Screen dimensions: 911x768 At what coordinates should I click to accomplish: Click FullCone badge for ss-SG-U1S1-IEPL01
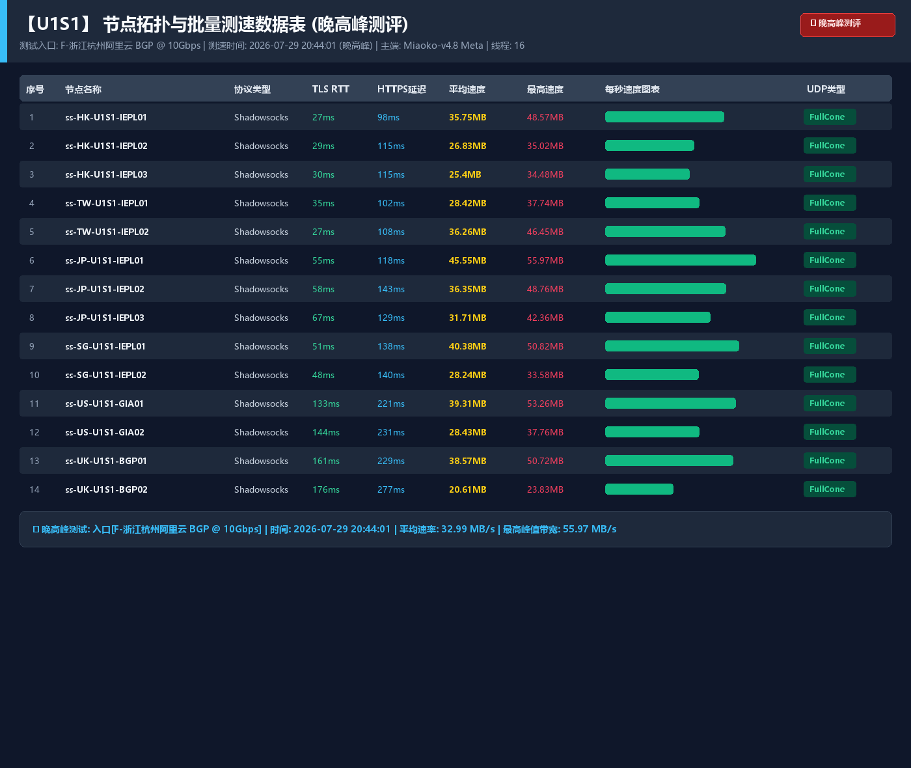pos(830,346)
